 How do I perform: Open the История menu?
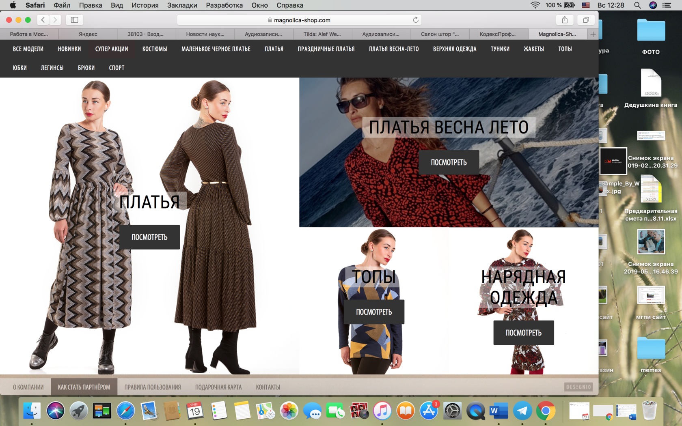[145, 5]
